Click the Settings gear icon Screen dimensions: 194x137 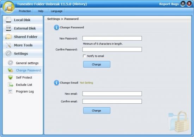pyautogui.click(x=8, y=54)
